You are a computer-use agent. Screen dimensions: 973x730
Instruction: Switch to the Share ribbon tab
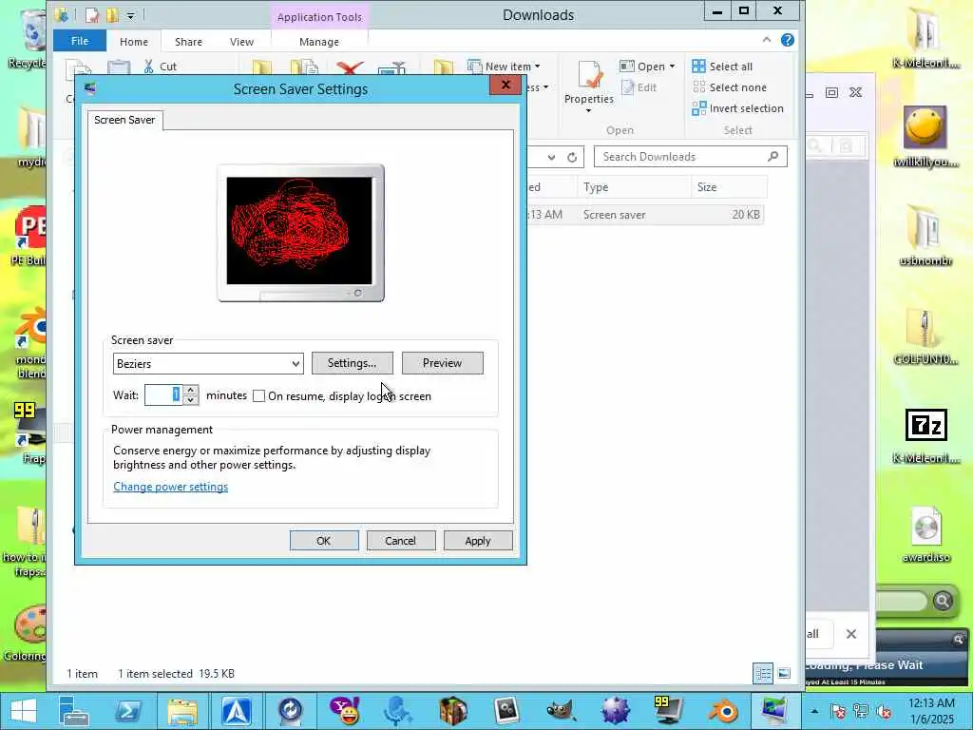point(189,42)
